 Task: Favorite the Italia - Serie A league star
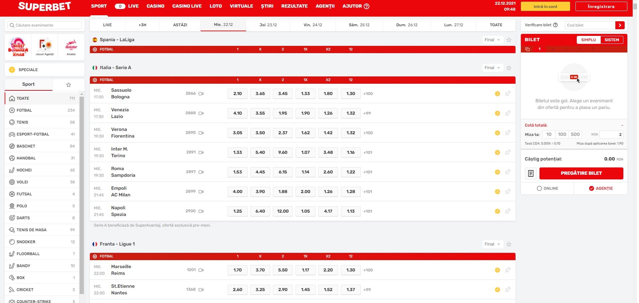point(509,68)
